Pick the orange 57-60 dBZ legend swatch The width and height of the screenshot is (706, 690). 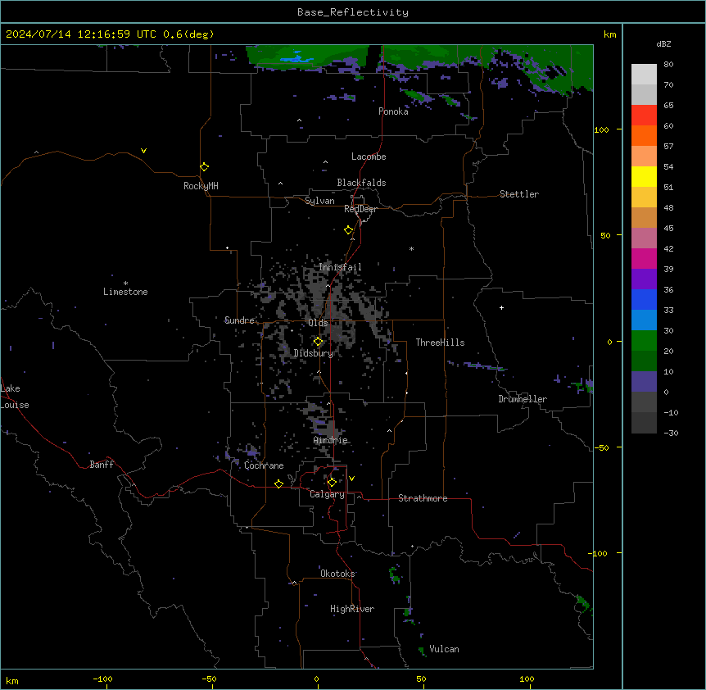click(x=644, y=135)
